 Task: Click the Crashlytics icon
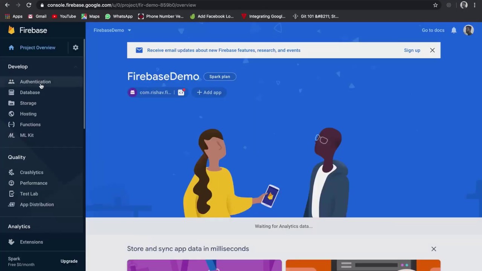click(x=11, y=172)
